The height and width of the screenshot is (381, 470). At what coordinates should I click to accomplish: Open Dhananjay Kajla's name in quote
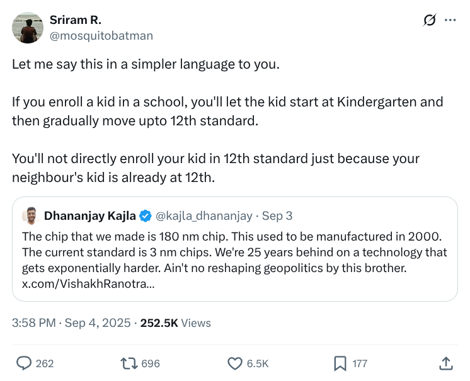(89, 216)
